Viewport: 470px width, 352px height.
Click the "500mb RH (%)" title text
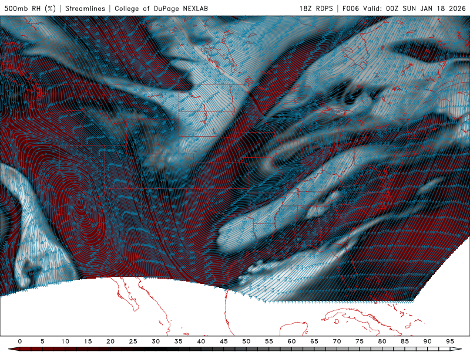point(30,8)
